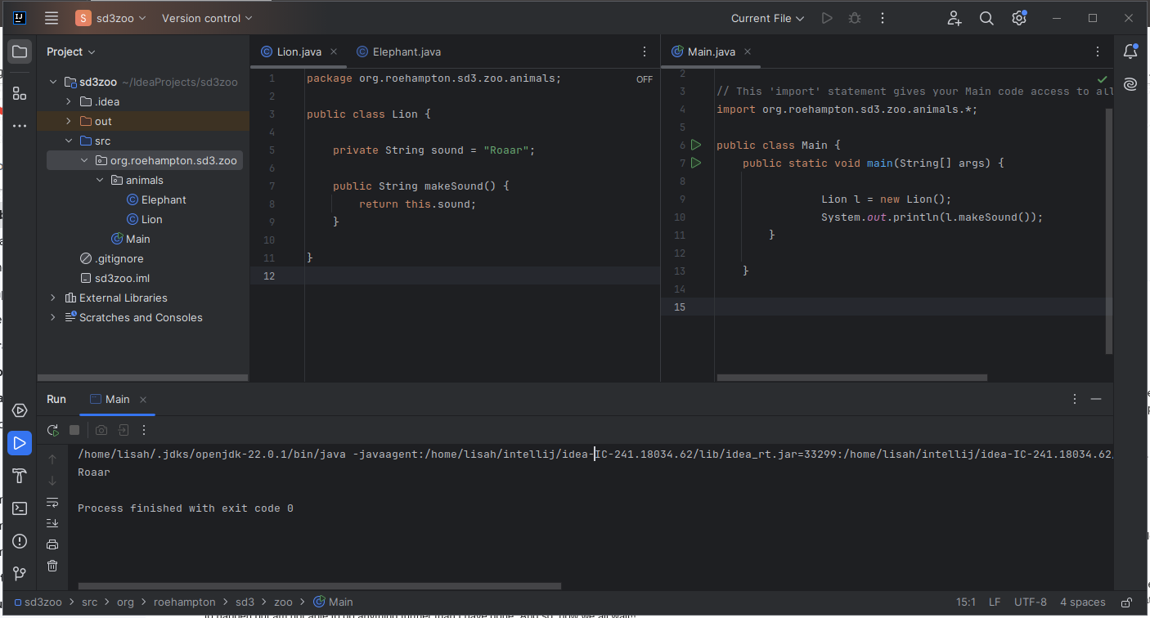Screen dimensions: 1150x618
Task: Open the Problems tool window icon
Action: [19, 541]
